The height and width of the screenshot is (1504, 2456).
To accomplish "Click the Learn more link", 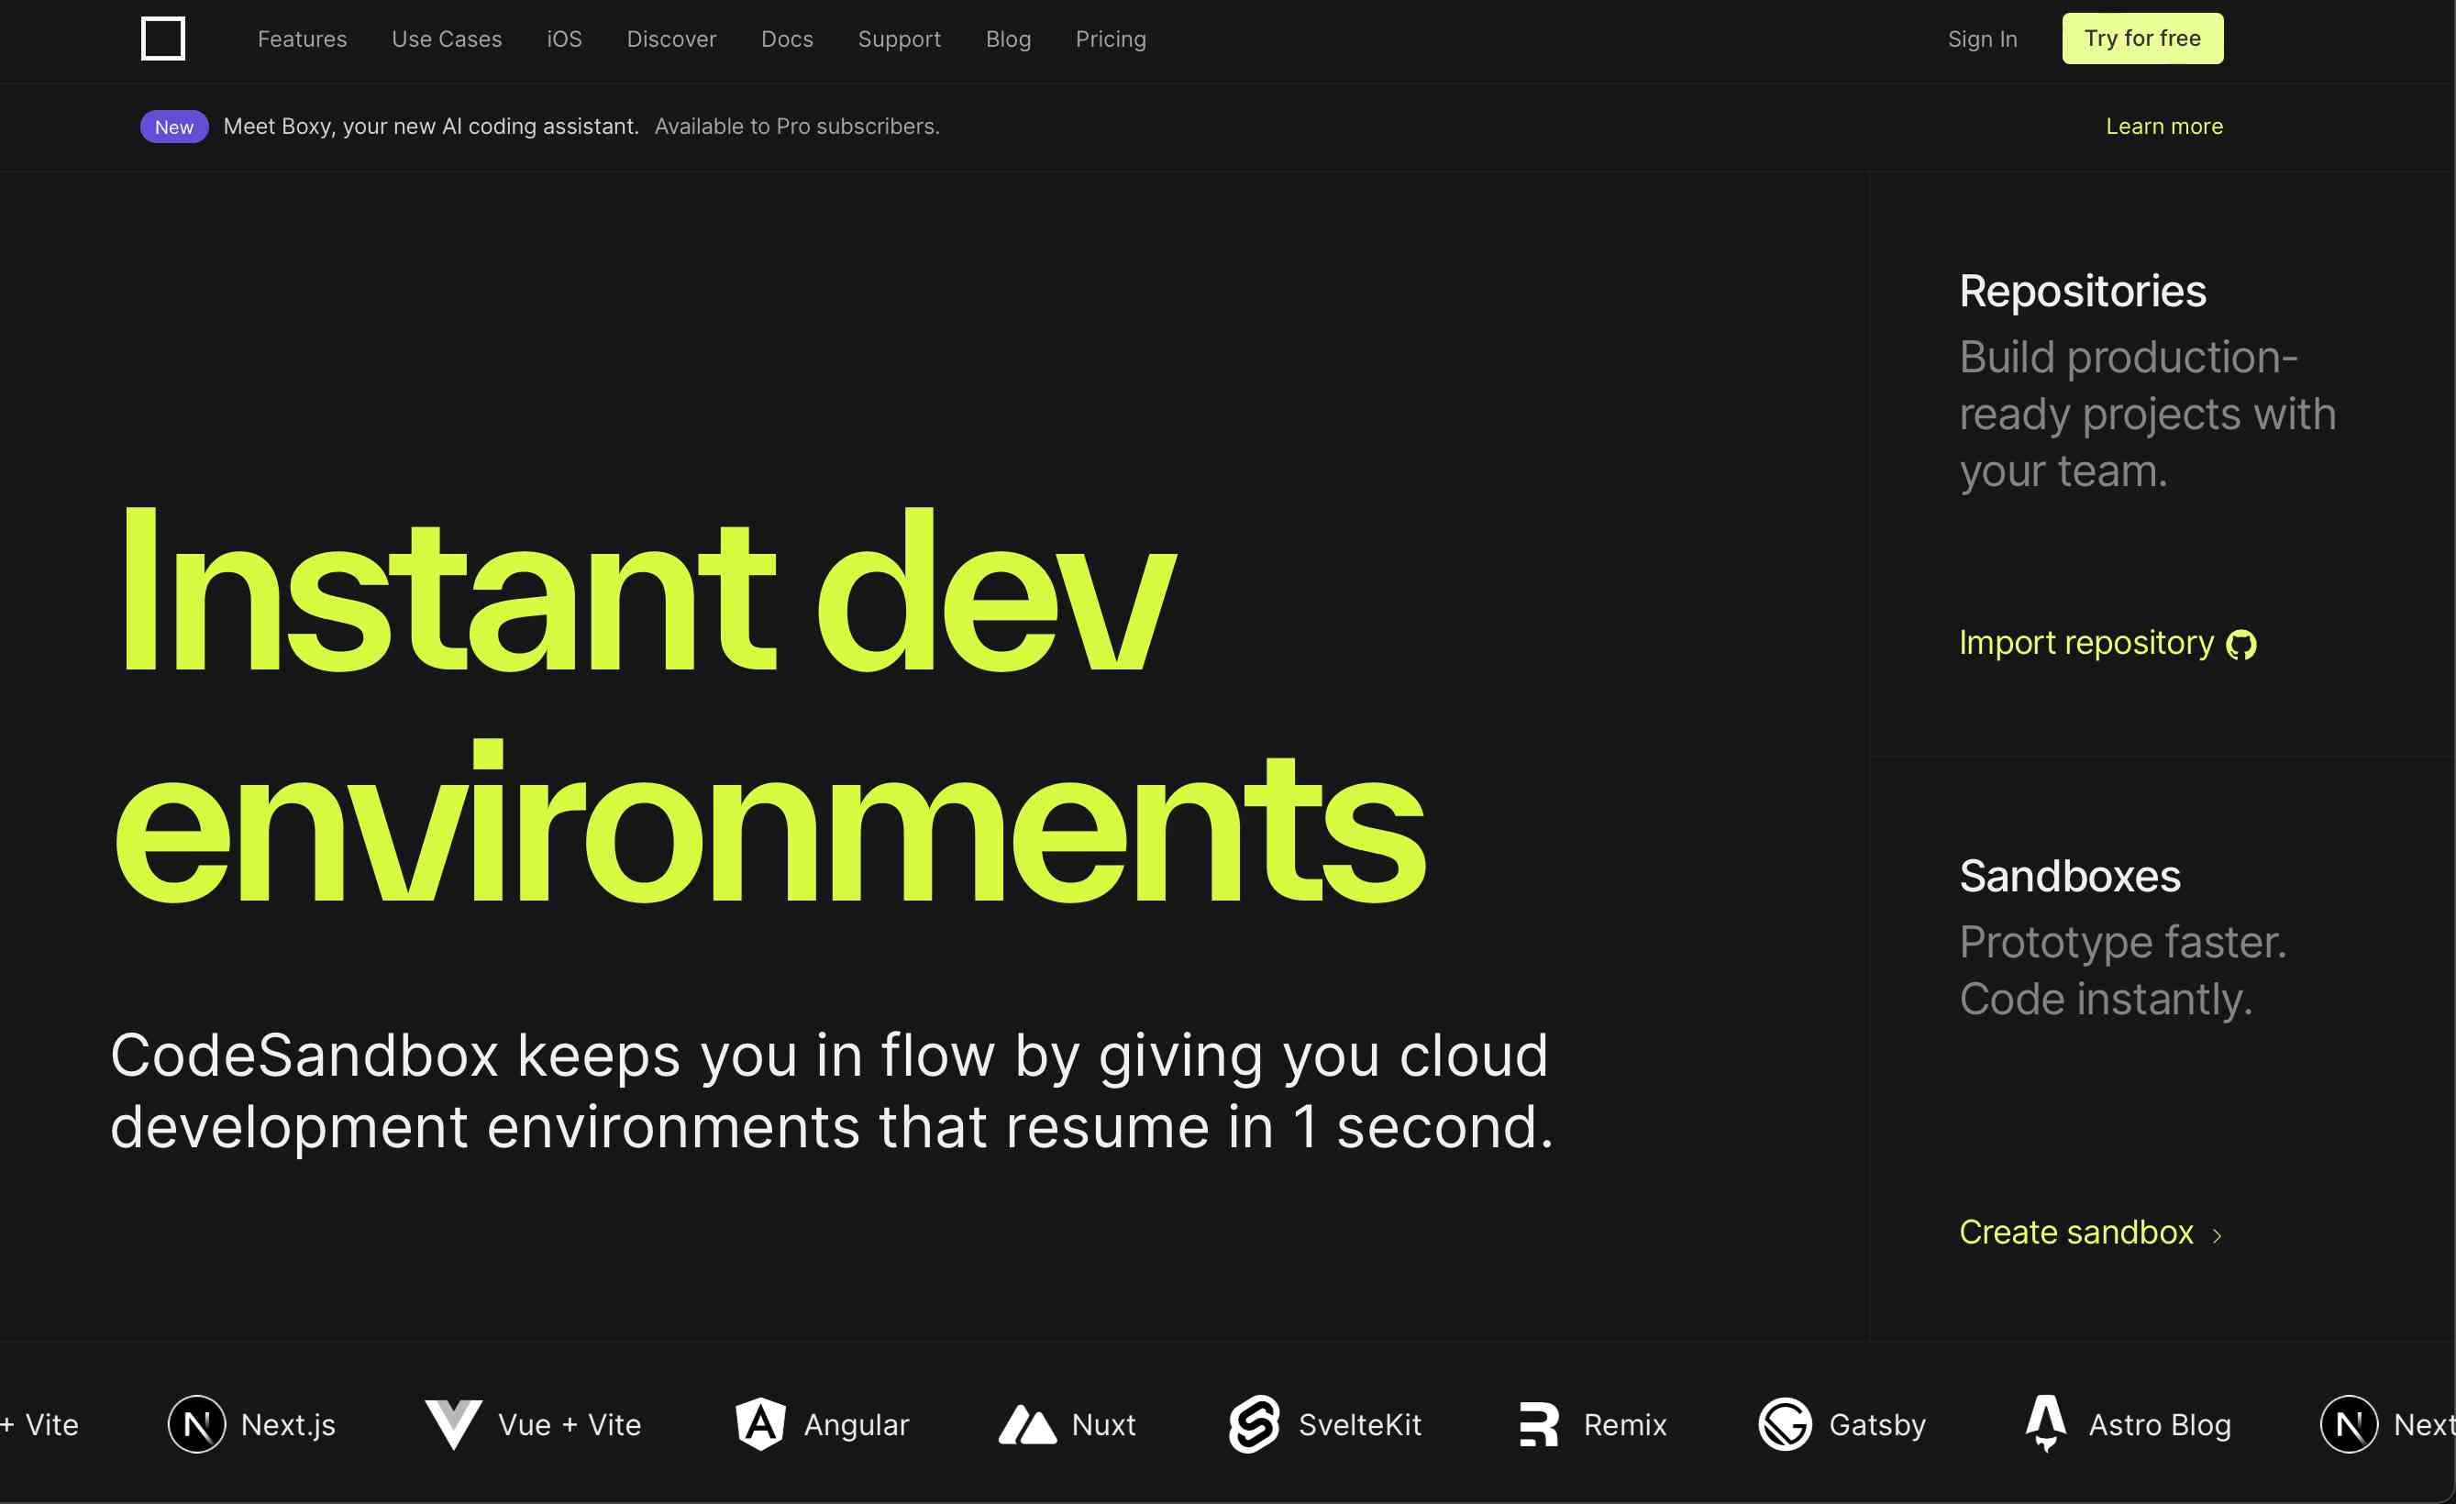I will pyautogui.click(x=2163, y=125).
